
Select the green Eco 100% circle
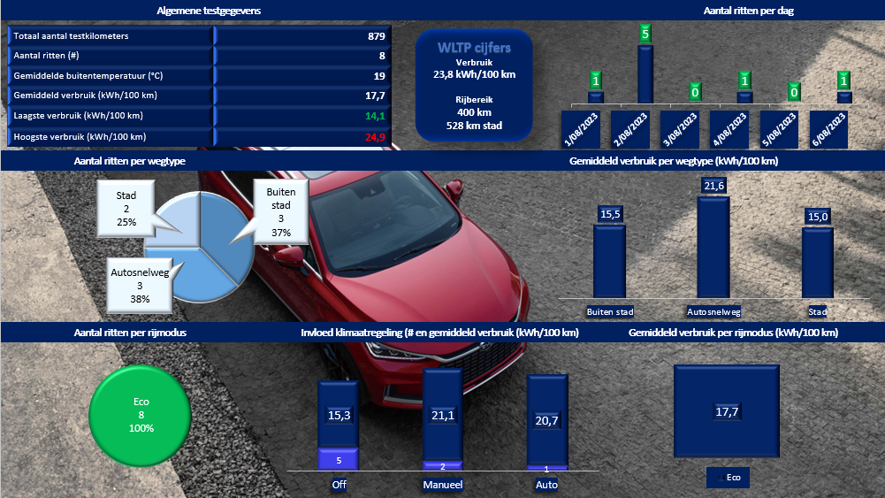140,416
